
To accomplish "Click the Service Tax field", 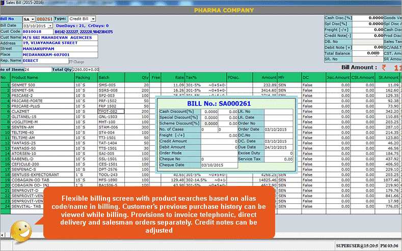I will (x=278, y=159).
